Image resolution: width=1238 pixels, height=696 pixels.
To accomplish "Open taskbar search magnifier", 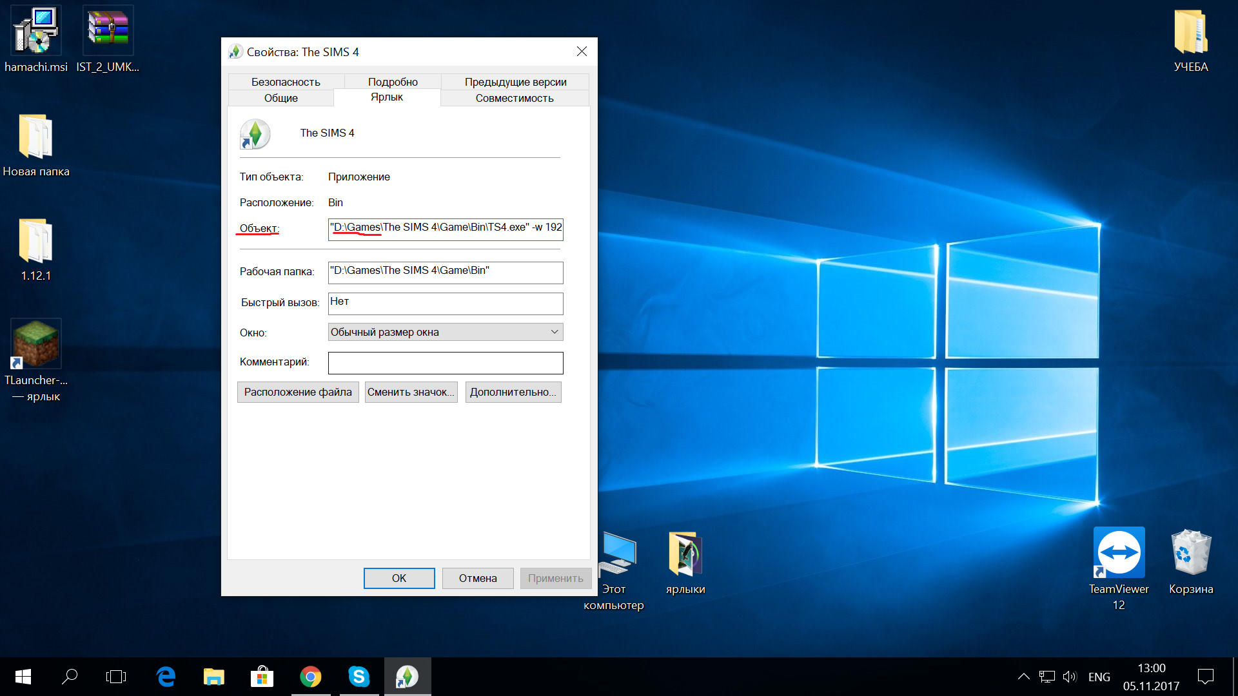I will [70, 677].
